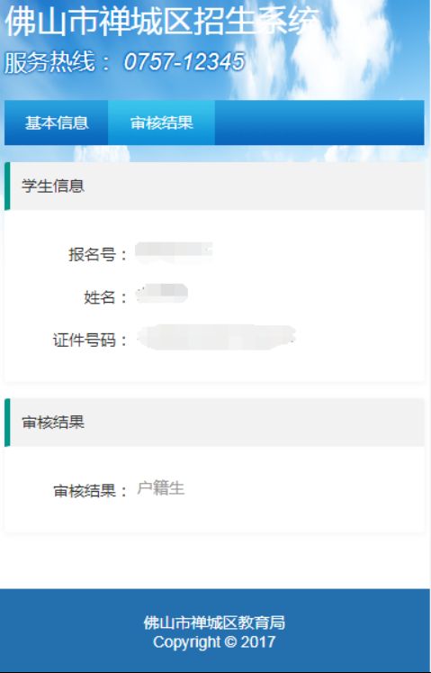Image resolution: width=431 pixels, height=673 pixels.
Task: Click the 学生信息 section header
Action: point(214,186)
